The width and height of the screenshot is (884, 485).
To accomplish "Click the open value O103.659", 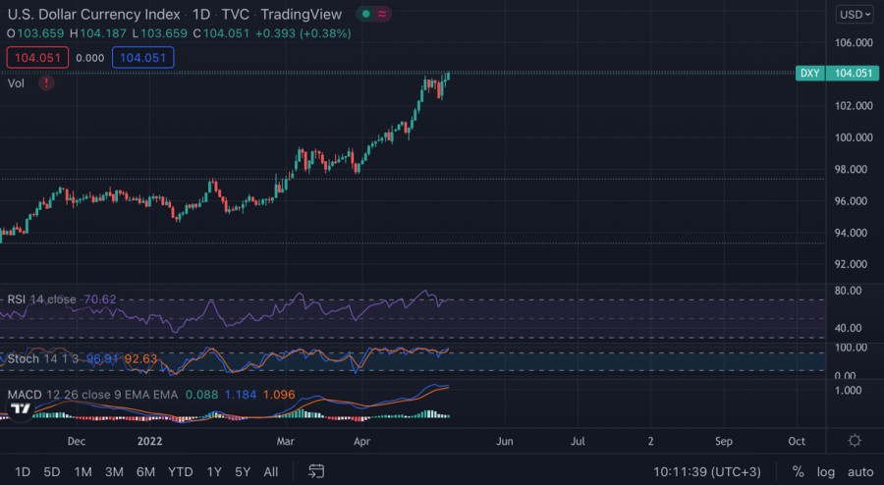I will [35, 33].
